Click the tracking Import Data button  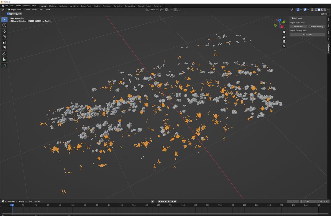pos(308,34)
